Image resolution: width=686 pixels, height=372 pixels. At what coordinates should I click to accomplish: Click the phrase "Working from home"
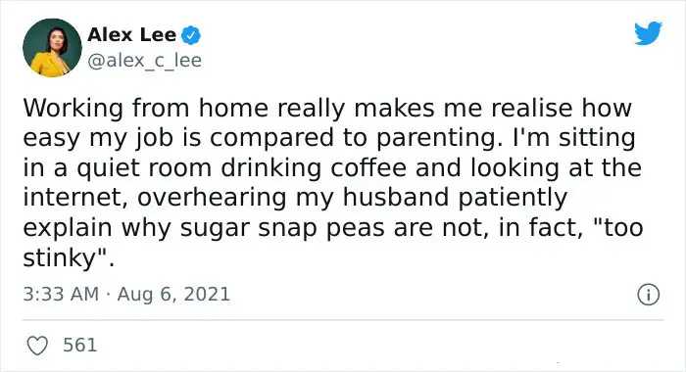[145, 108]
